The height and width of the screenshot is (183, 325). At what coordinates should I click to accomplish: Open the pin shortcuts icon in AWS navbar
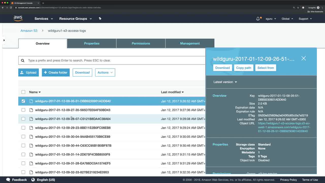pyautogui.click(x=100, y=19)
